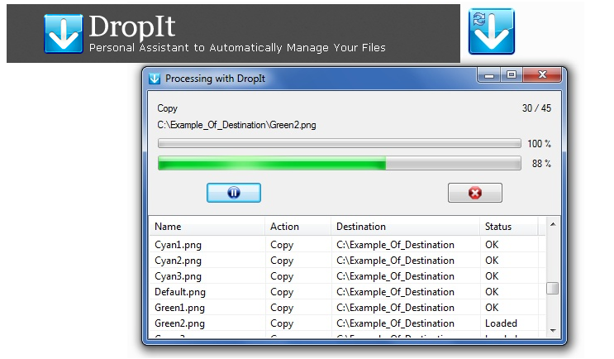The width and height of the screenshot is (614, 359).
Task: Click the list scrollbar thumb
Action: 553,288
